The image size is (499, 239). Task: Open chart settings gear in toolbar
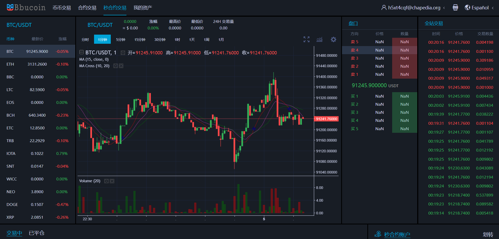[333, 39]
